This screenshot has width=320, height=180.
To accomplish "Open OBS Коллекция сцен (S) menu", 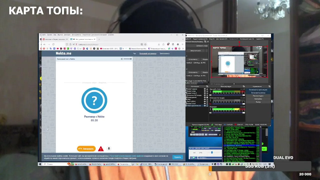I will point(247,39).
